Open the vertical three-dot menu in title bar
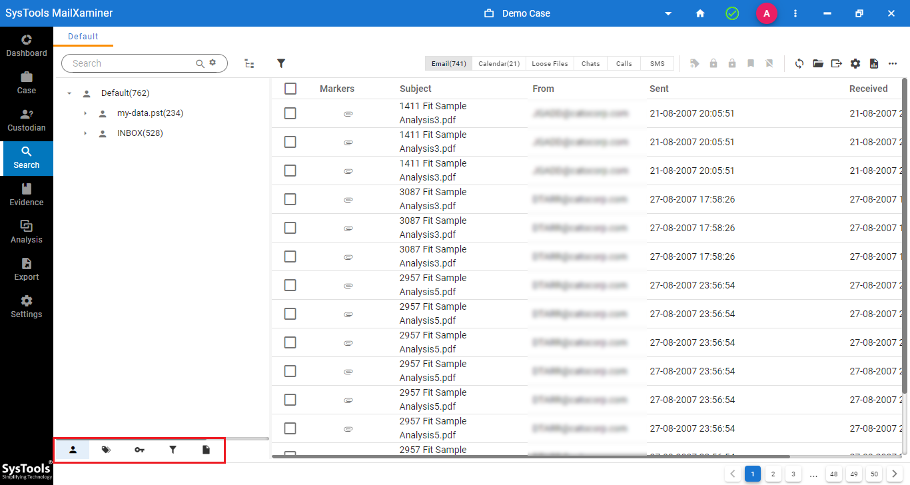Screen dimensions: 910x485 pos(795,13)
